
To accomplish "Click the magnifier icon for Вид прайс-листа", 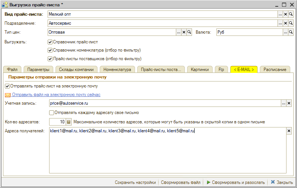I will coord(291,14).
